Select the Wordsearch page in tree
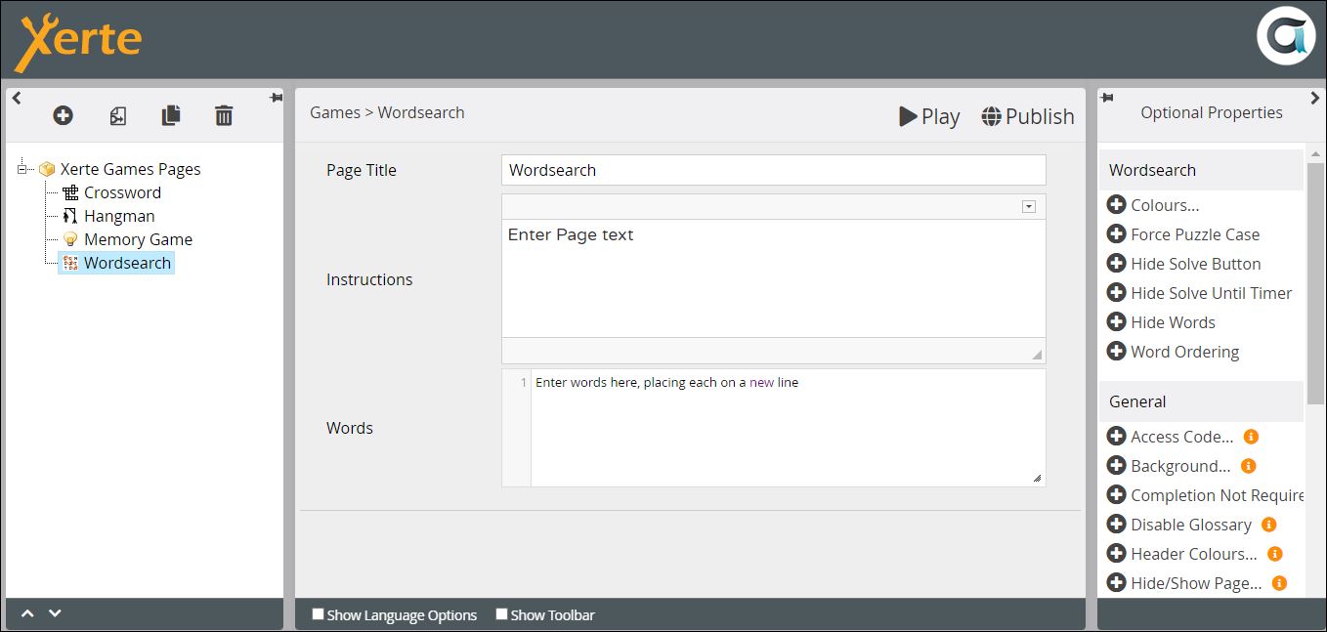The height and width of the screenshot is (632, 1327). 116,263
